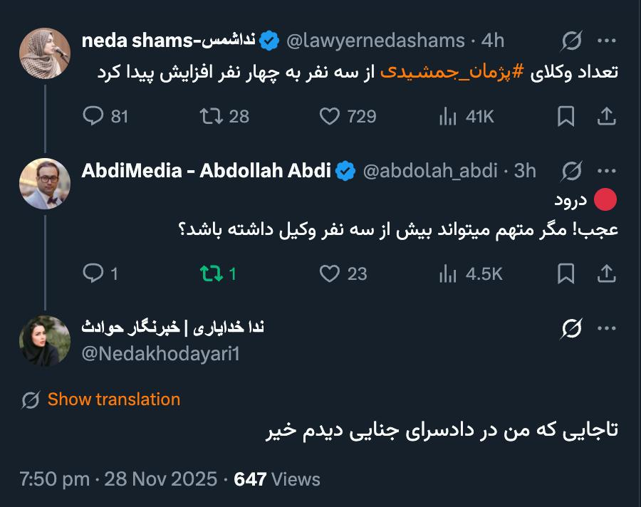The image size is (641, 507).
Task: View @Nedakhodayari1 profile avatar
Action: 44,340
